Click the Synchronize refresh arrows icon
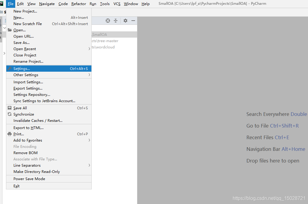 [x=10, y=114]
